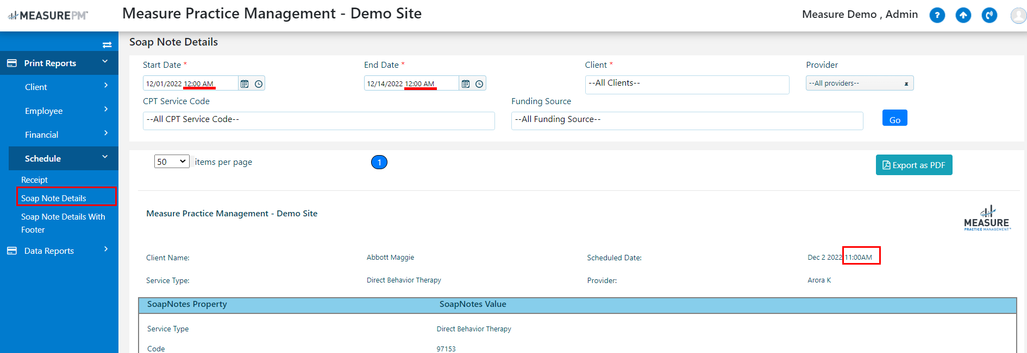Click the Data Reports card icon

coord(12,251)
